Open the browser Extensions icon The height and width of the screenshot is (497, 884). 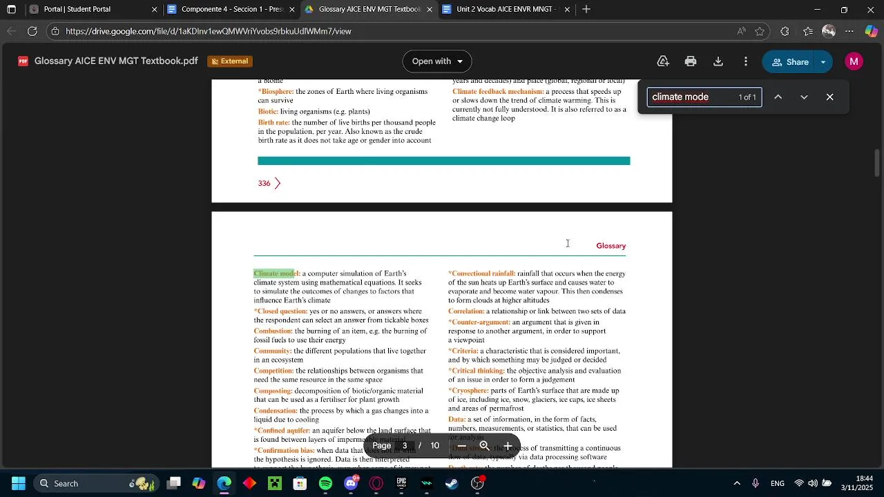coord(785,31)
